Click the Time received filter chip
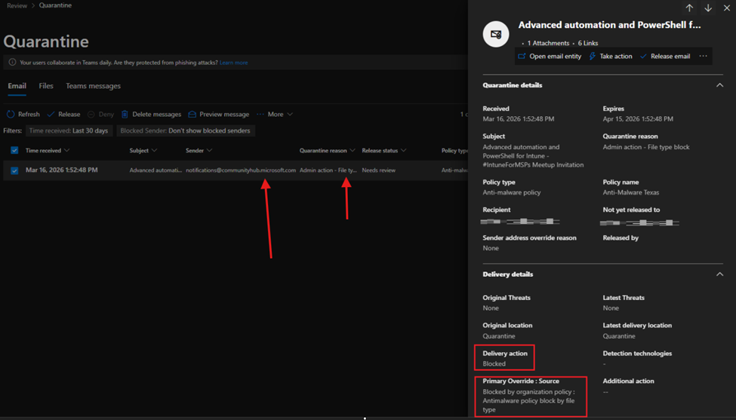The height and width of the screenshot is (420, 736). click(x=69, y=130)
